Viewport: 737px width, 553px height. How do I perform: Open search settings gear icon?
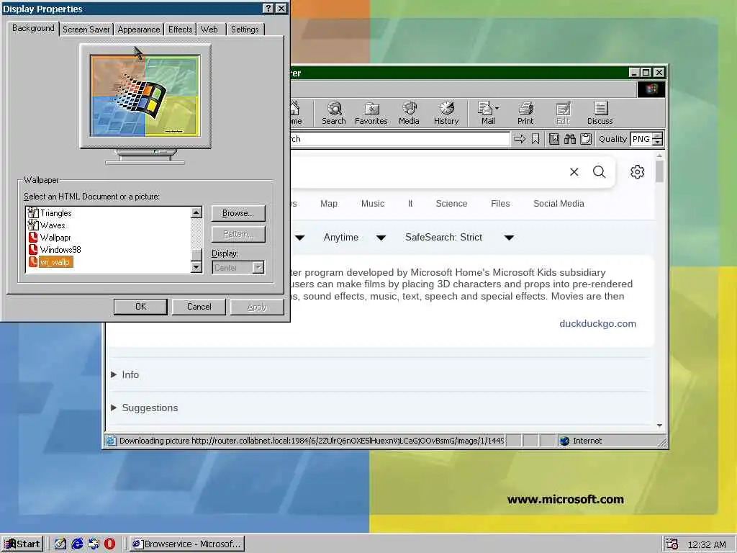(638, 171)
